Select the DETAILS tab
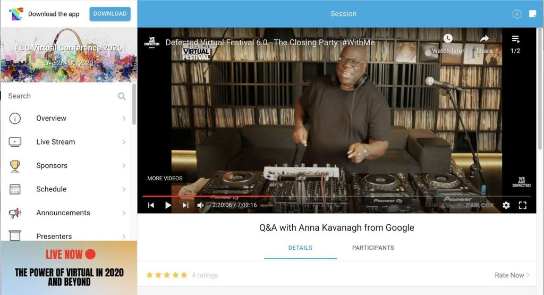 tap(301, 248)
